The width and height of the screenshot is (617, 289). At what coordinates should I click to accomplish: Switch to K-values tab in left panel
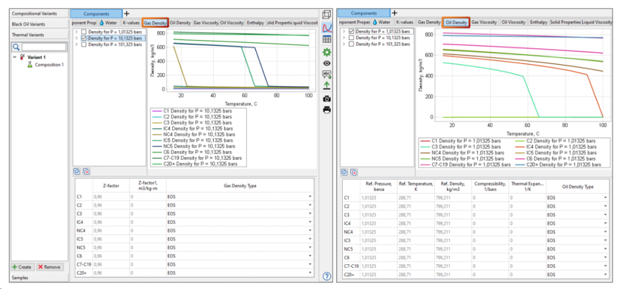131,22
